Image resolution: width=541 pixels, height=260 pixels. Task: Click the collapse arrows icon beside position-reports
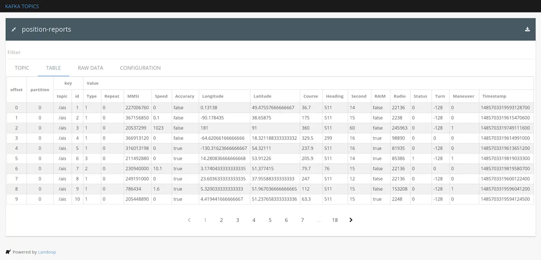[14, 29]
